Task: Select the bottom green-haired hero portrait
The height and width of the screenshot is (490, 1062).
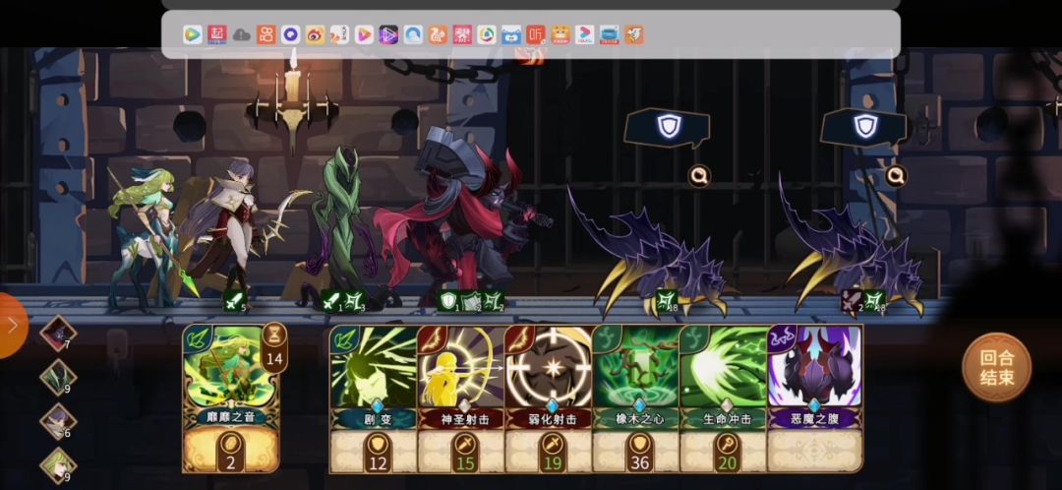Action: pyautogui.click(x=58, y=465)
